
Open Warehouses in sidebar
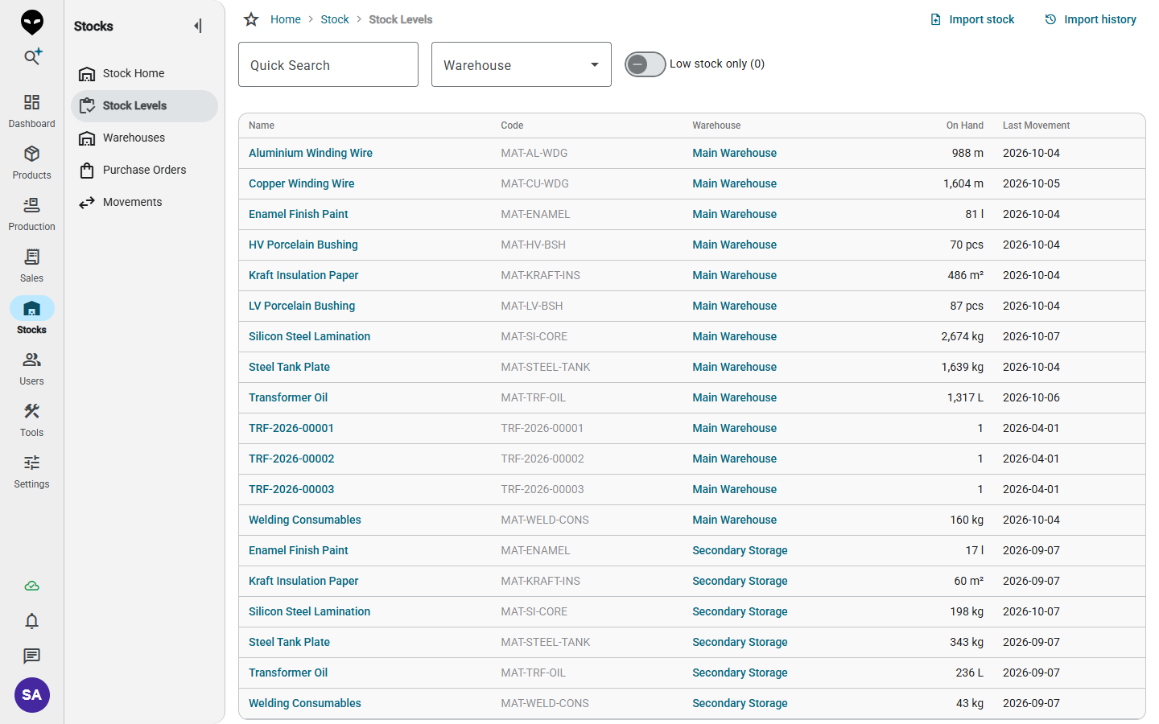(144, 138)
